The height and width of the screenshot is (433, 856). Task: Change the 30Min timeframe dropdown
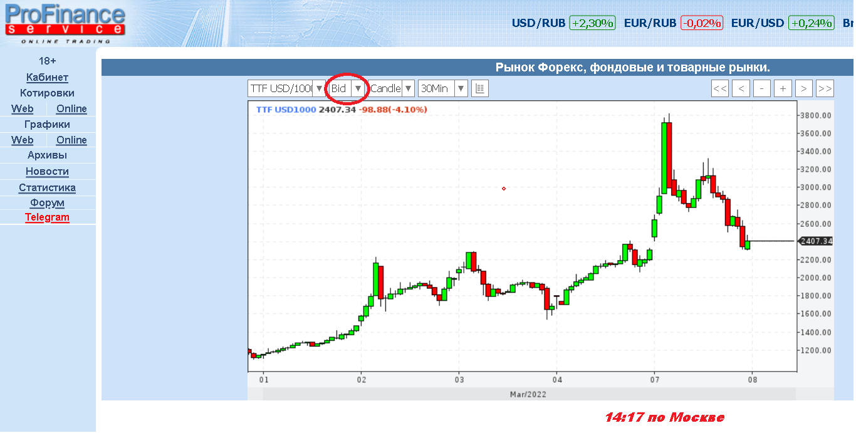pos(442,88)
